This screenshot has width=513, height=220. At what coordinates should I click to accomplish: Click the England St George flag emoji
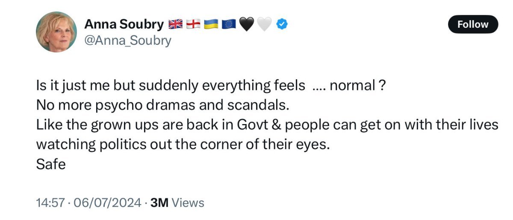193,25
